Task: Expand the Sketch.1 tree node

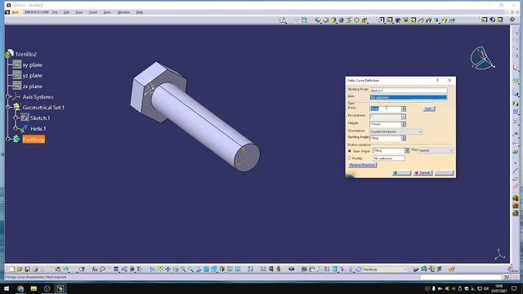Action: (16, 118)
